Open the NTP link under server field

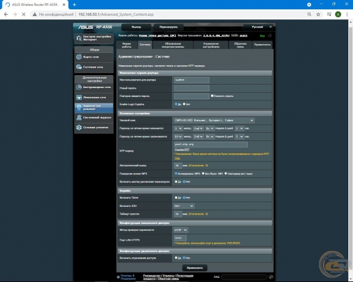coord(182,150)
